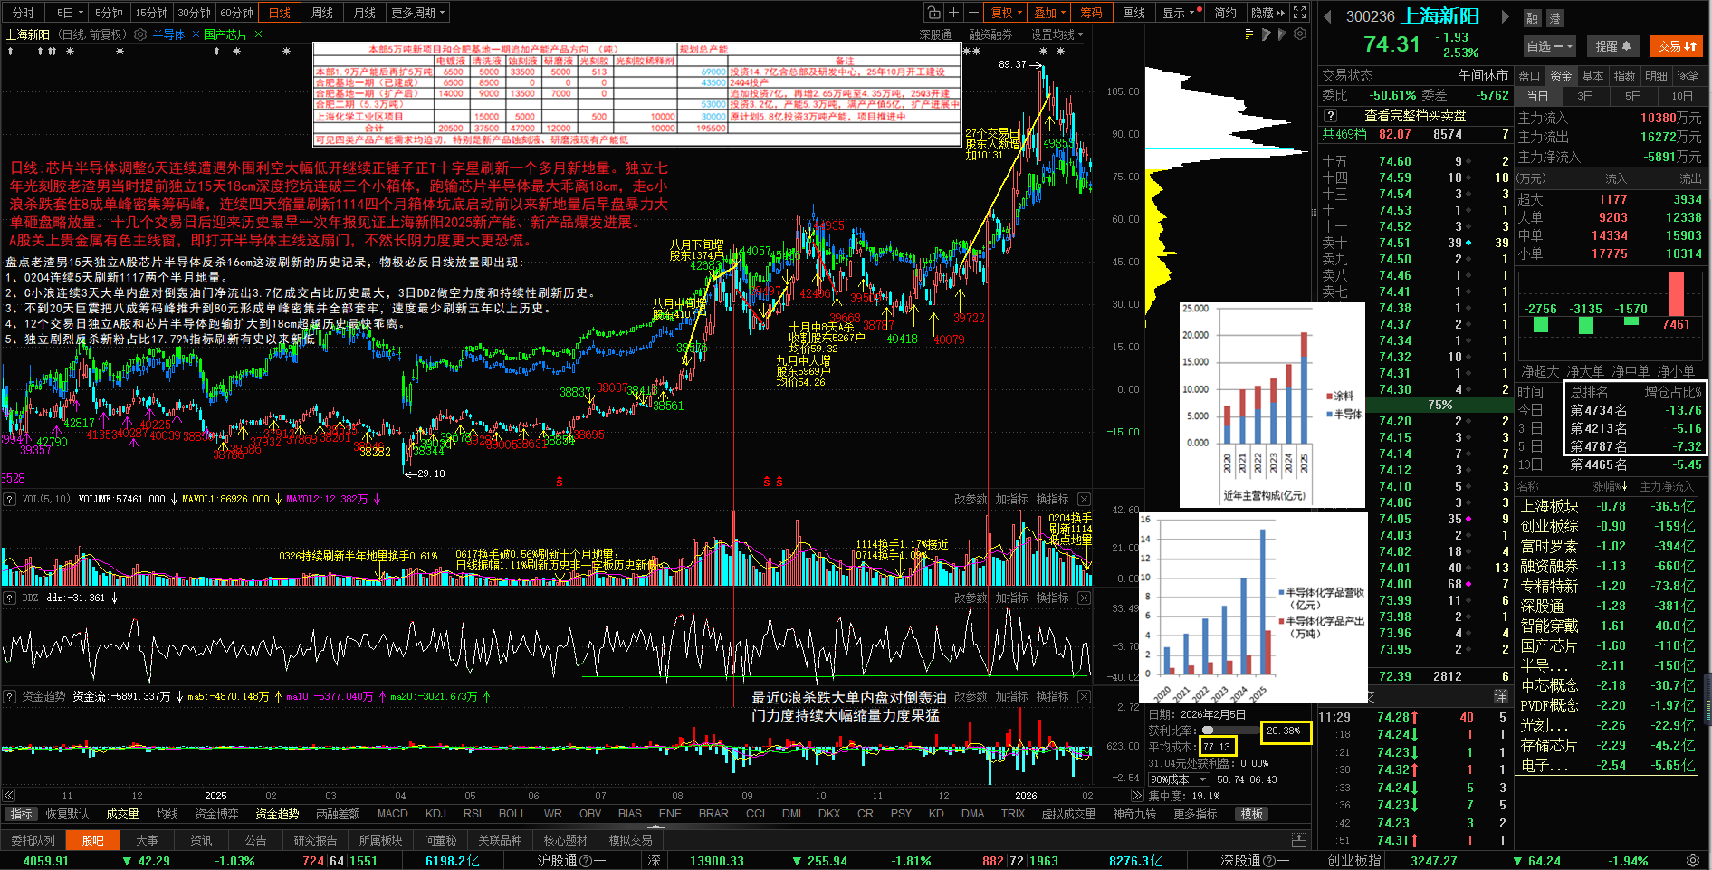This screenshot has width=1712, height=870.
Task: Adjust the 获利比率 slider handle
Action: click(x=1208, y=731)
